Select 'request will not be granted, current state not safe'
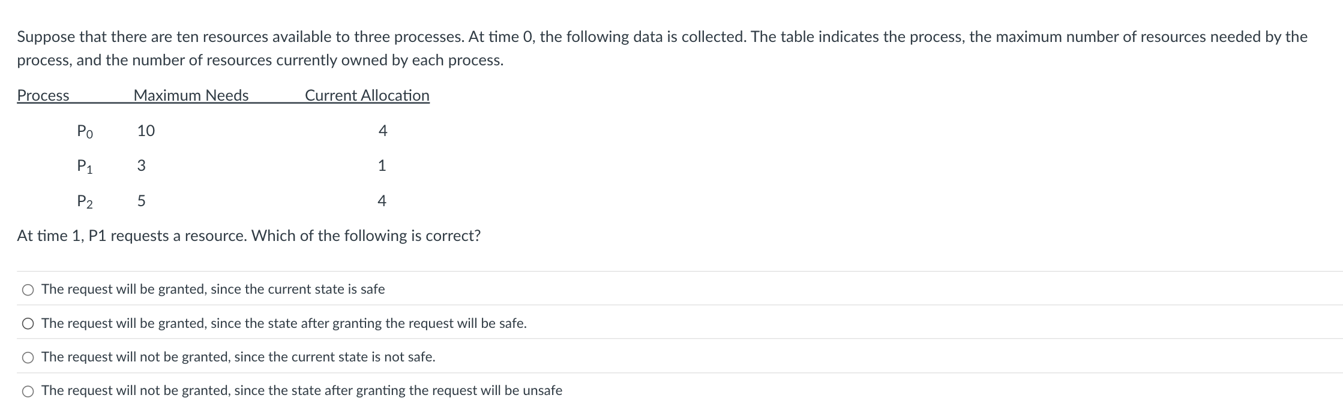 (x=28, y=357)
